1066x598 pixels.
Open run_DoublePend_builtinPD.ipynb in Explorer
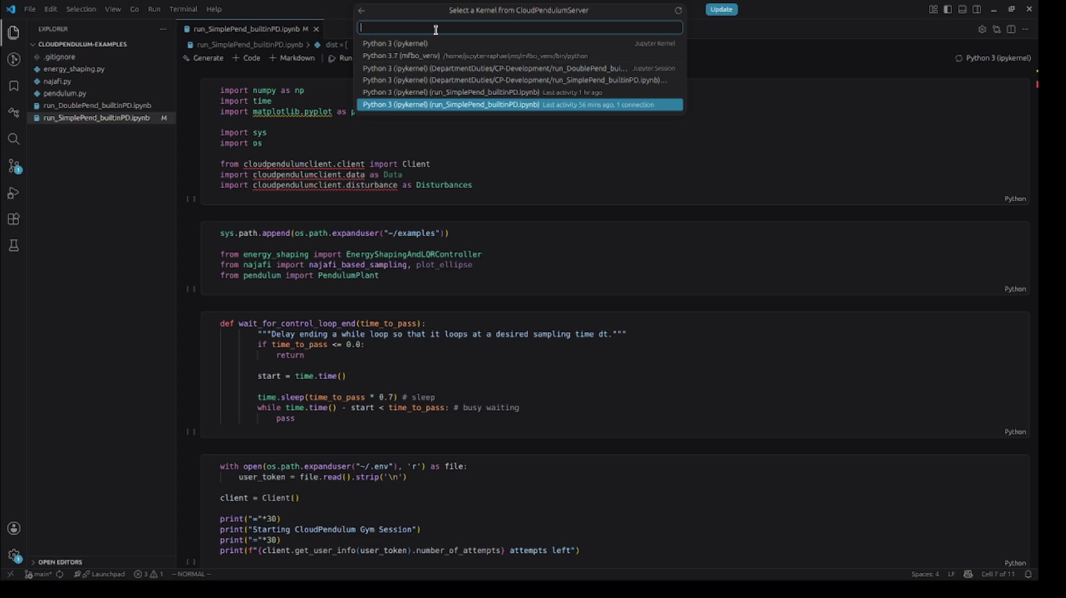(97, 105)
